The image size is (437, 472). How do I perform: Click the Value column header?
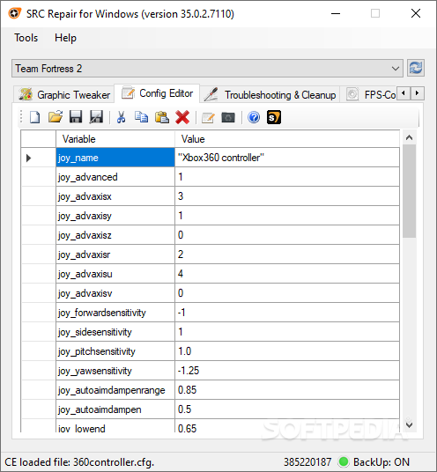pyautogui.click(x=287, y=139)
